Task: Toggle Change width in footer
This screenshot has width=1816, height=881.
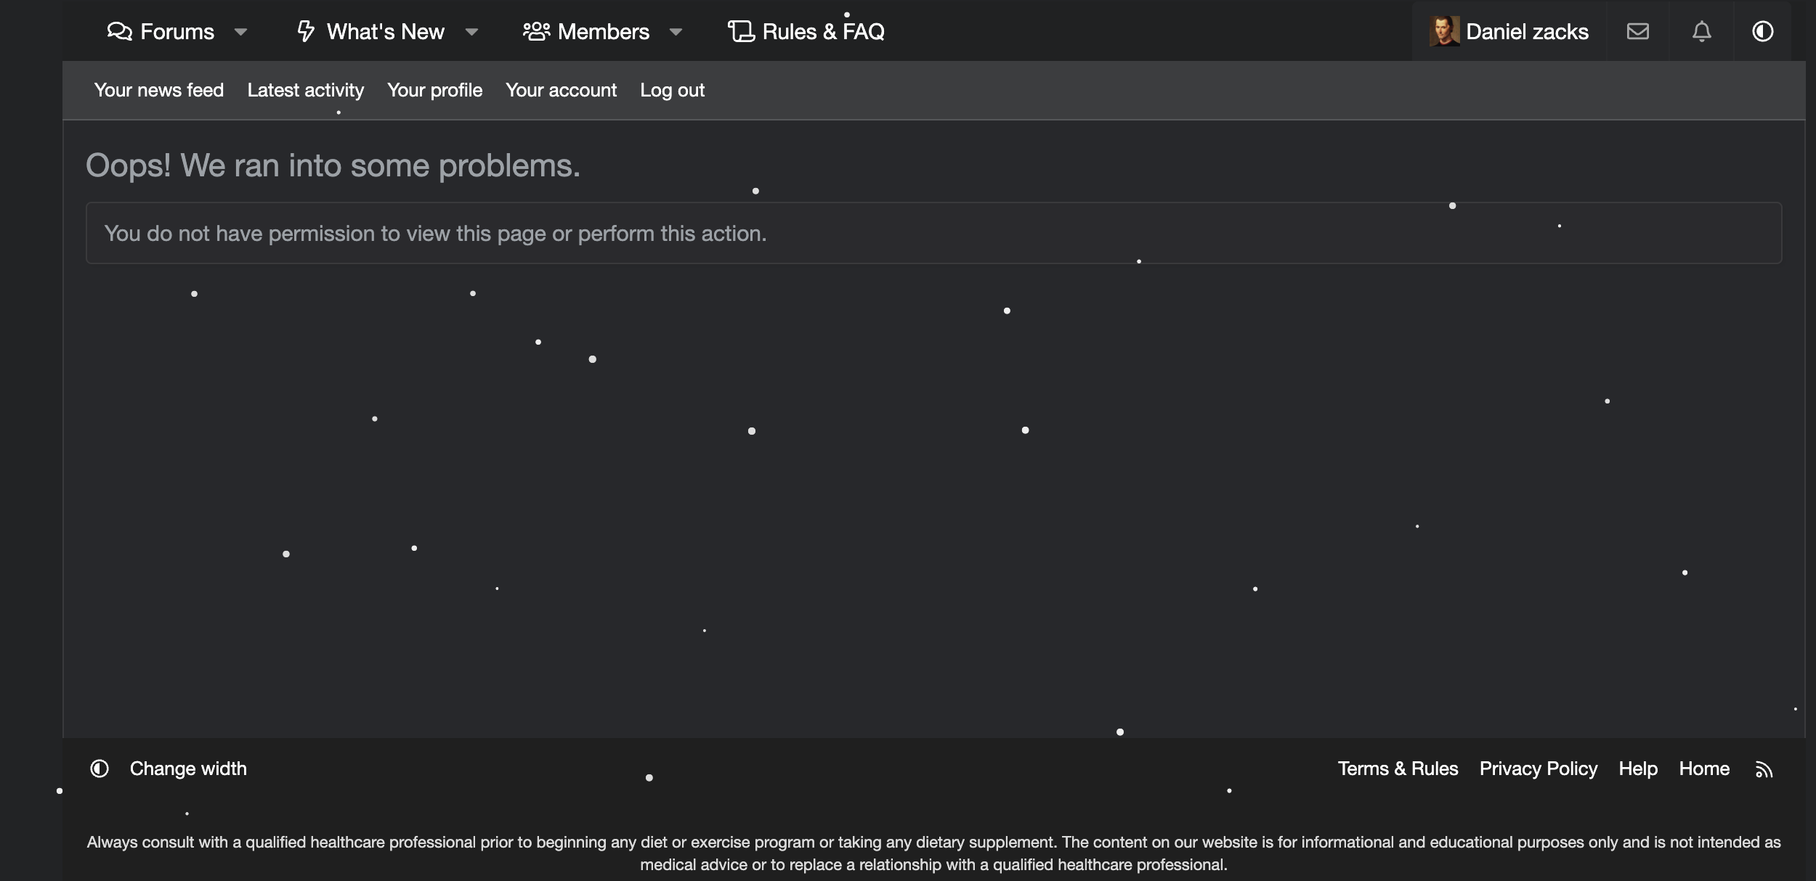Action: [x=188, y=769]
